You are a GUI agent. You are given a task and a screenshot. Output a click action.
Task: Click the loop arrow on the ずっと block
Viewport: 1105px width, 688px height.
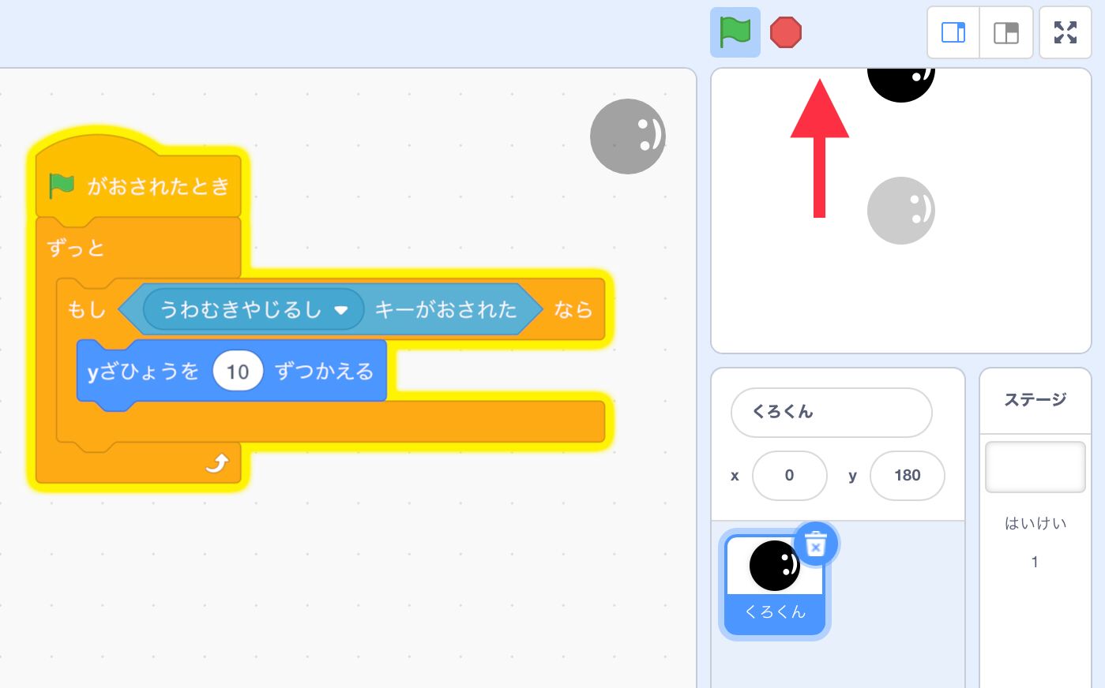tap(219, 463)
